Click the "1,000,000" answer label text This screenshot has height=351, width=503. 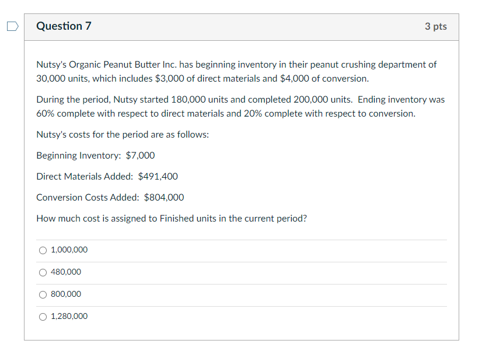click(69, 250)
